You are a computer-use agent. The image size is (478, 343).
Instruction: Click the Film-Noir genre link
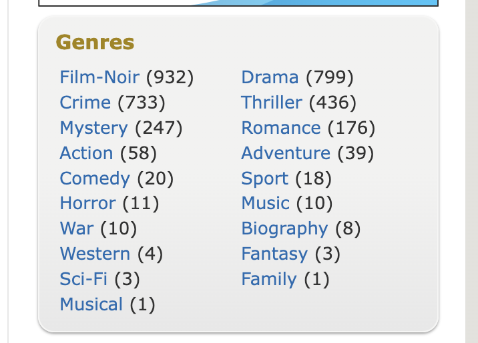(99, 77)
